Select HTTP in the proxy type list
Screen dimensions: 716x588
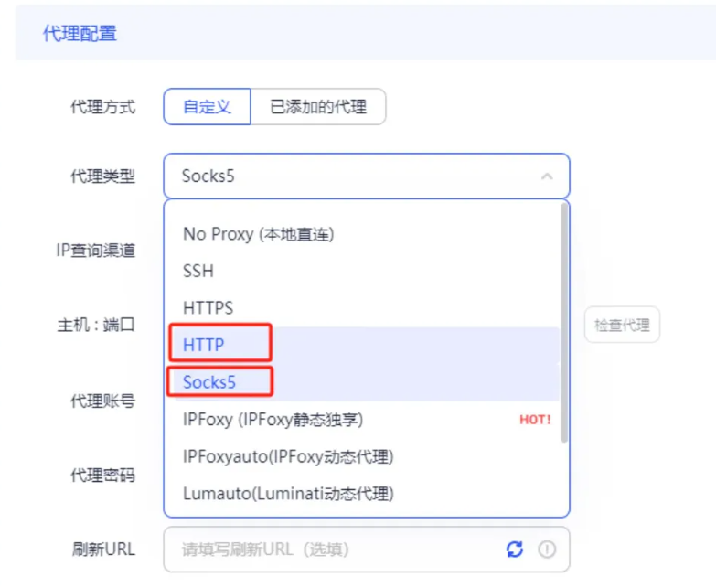[x=204, y=345]
